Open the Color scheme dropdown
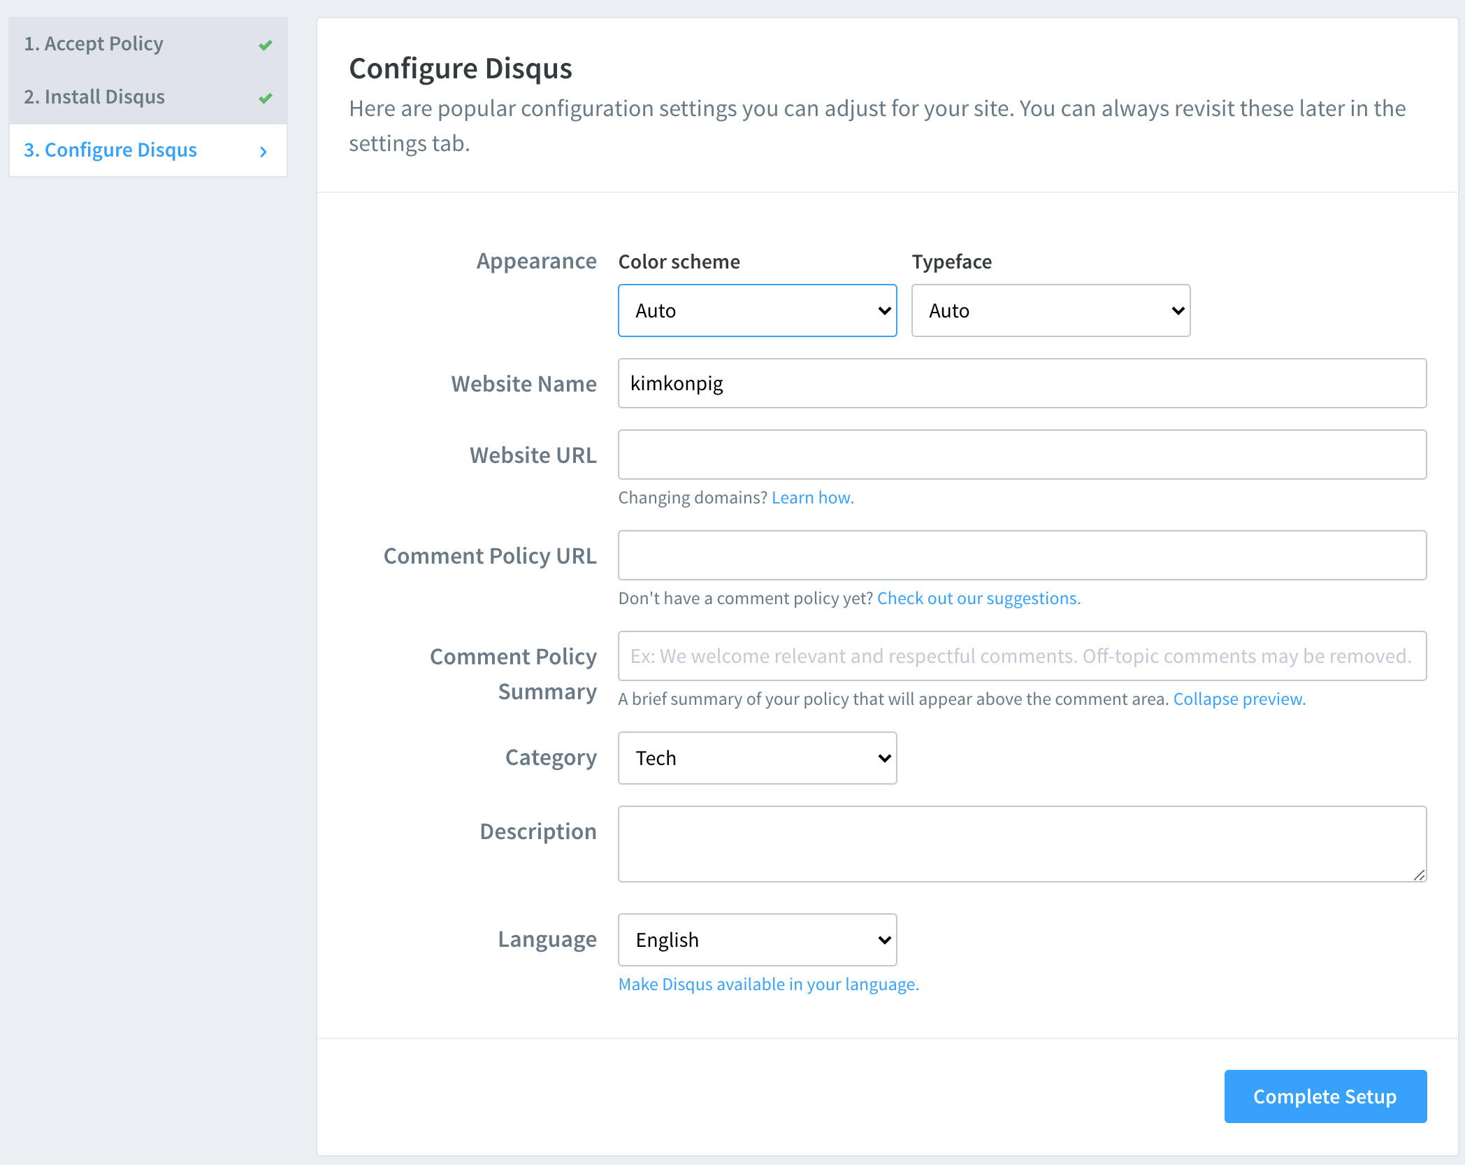 tap(758, 310)
